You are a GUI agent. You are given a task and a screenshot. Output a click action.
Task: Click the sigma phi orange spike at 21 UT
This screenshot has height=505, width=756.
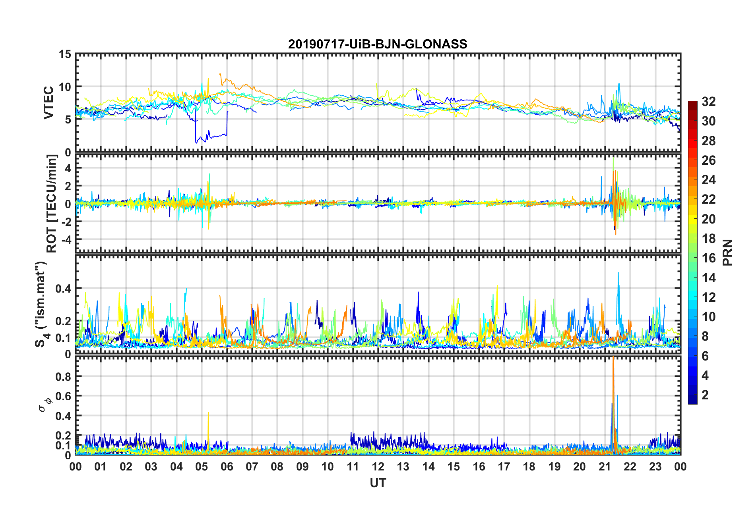[613, 405]
